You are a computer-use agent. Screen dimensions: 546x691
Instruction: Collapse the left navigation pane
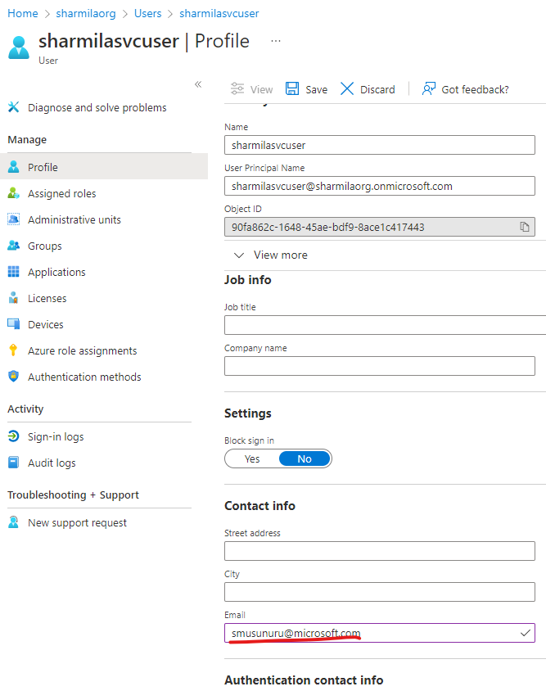(x=198, y=84)
